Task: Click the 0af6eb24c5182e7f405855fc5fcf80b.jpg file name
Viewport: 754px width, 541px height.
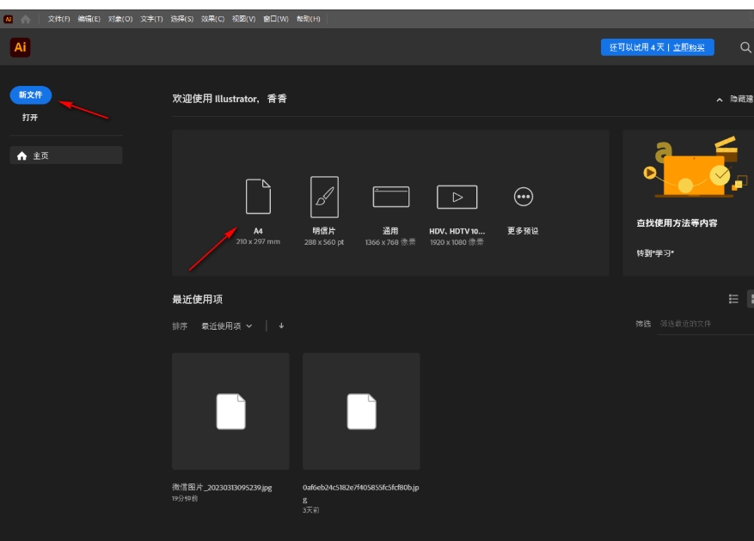Action: [x=360, y=494]
